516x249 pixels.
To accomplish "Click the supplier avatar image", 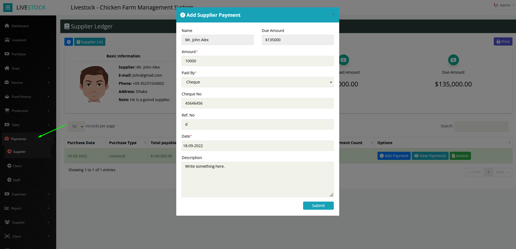I will 94,84.
